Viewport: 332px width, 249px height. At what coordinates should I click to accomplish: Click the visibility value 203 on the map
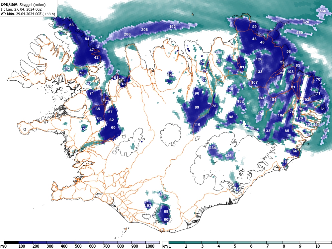tap(309, 124)
